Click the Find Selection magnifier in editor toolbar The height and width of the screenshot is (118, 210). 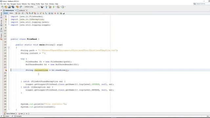pyautogui.click(x=27, y=13)
